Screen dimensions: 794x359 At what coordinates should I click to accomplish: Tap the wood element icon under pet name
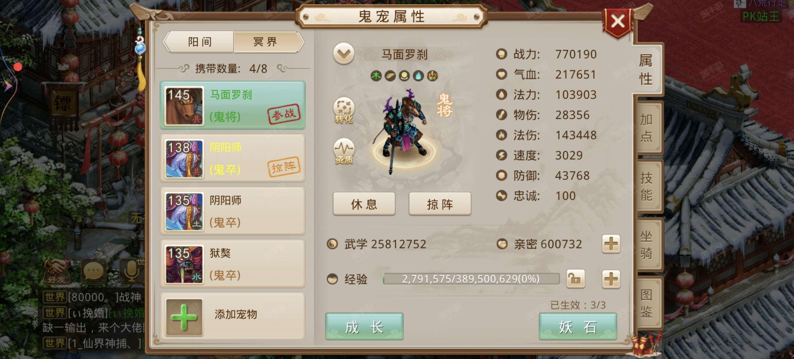(x=376, y=76)
